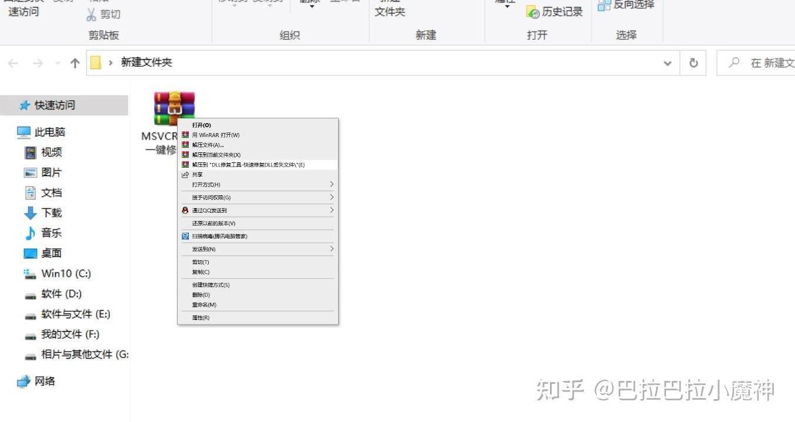Click the folder icon in the address bar
The image size is (795, 422).
coord(96,63)
